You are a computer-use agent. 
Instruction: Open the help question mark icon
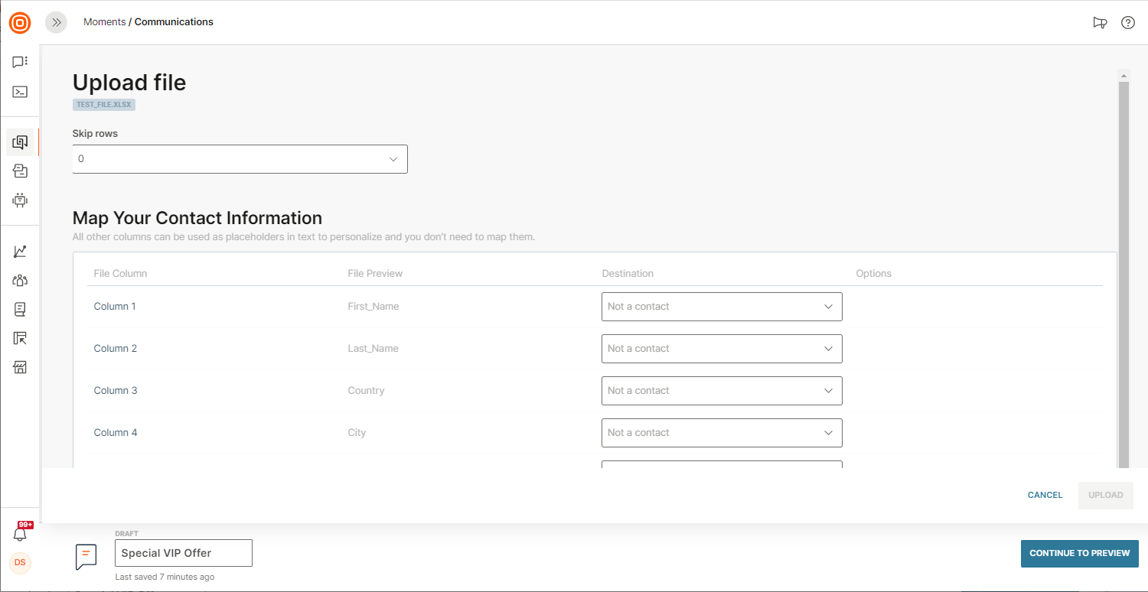pyautogui.click(x=1127, y=23)
